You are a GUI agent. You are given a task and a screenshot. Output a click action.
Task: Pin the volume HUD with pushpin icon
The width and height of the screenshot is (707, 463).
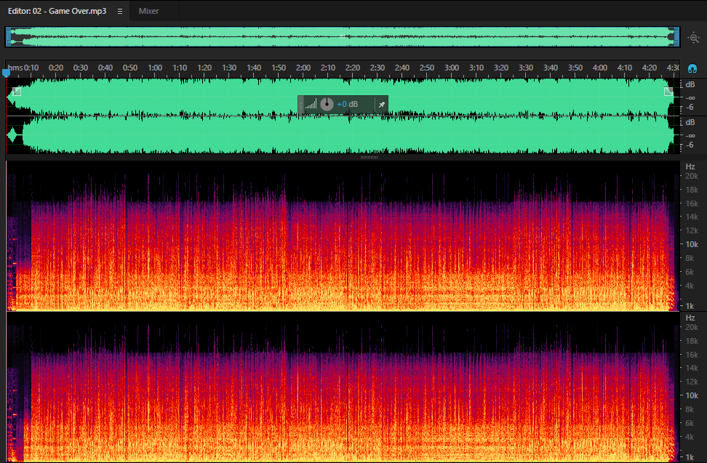pyautogui.click(x=381, y=105)
